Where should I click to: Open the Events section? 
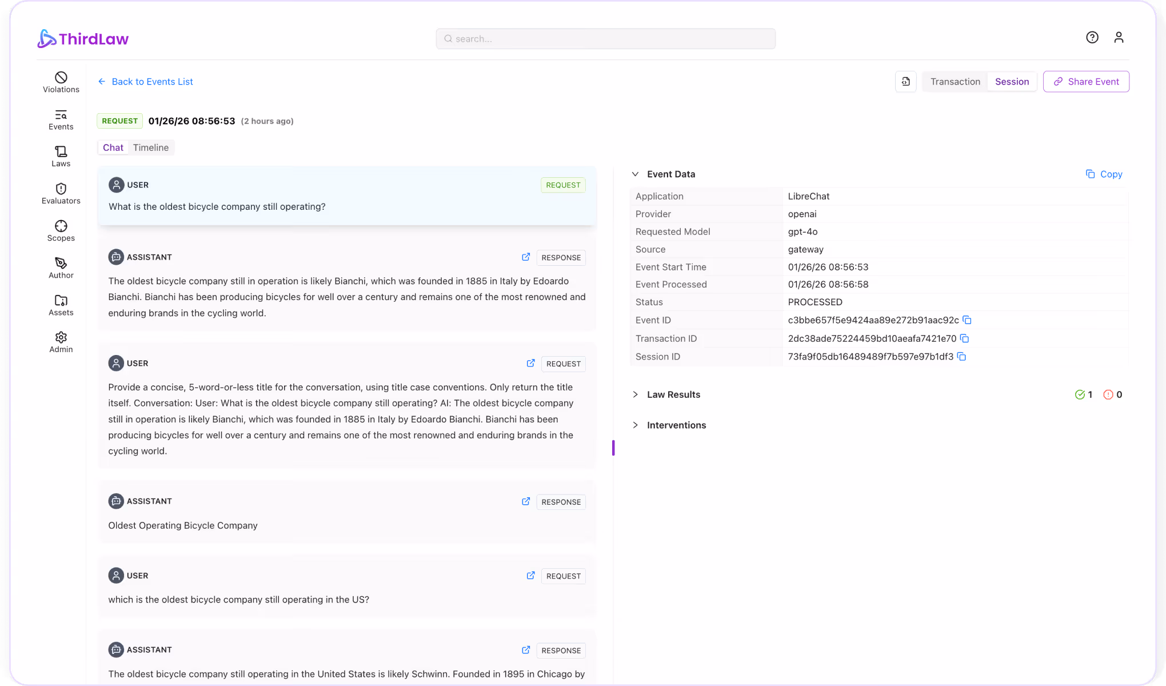pos(61,119)
